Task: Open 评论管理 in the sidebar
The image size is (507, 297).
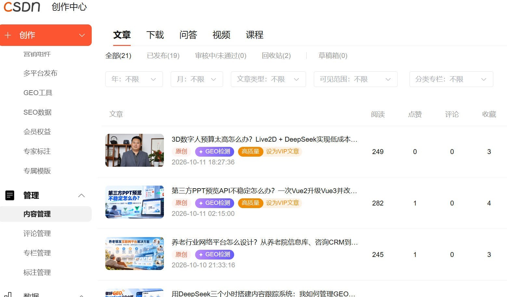Action: (37, 233)
